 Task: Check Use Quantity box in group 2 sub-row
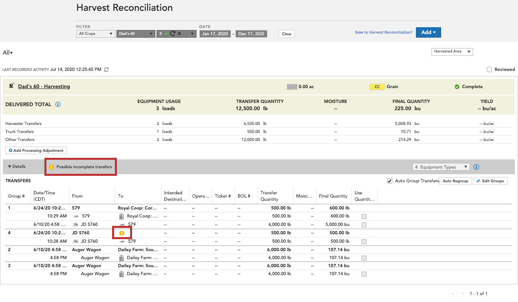tap(364, 258)
